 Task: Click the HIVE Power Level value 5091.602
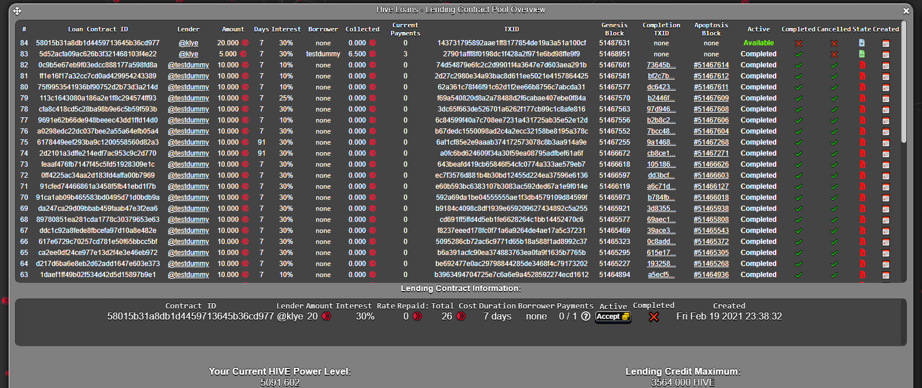pyautogui.click(x=280, y=383)
